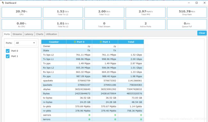Click the tx-bytes row label

[x=48, y=98]
